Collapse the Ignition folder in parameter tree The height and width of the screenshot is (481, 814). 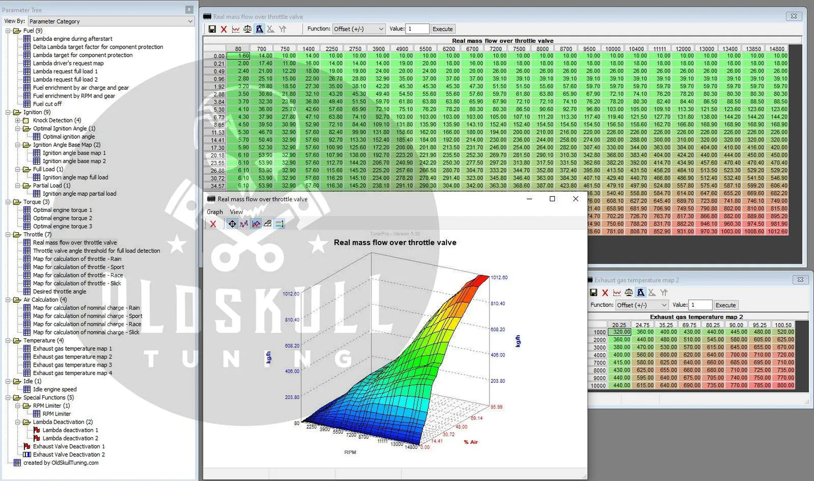pos(8,112)
